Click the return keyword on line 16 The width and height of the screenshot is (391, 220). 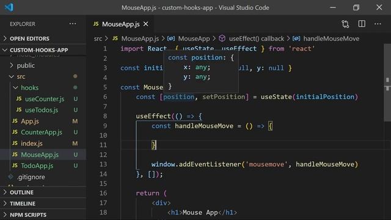(148, 193)
